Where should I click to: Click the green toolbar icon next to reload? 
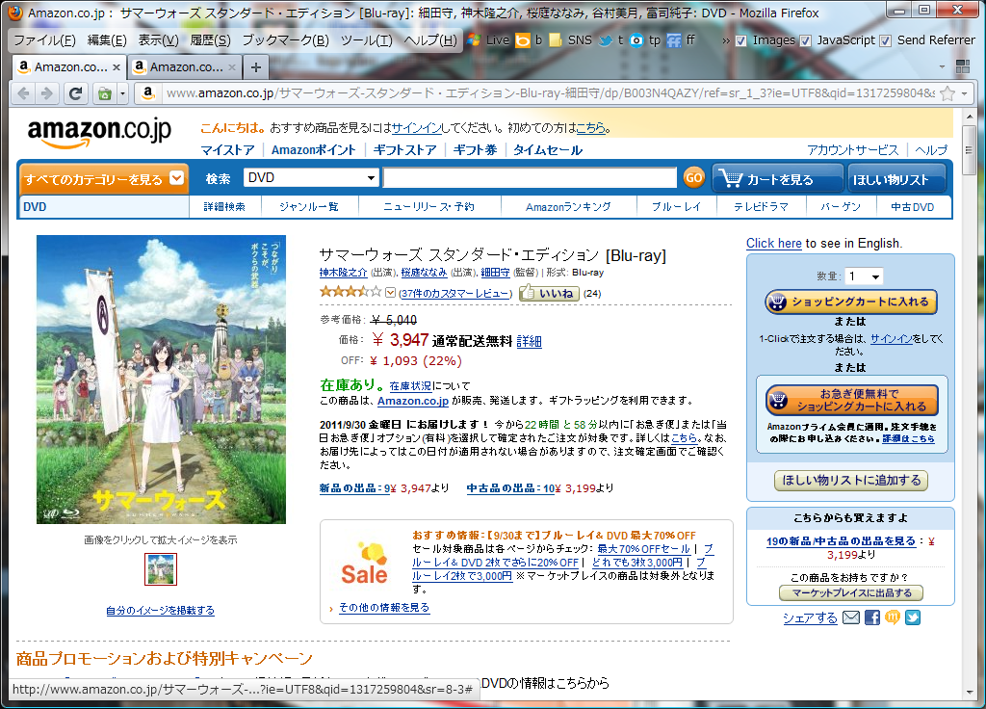(x=105, y=93)
